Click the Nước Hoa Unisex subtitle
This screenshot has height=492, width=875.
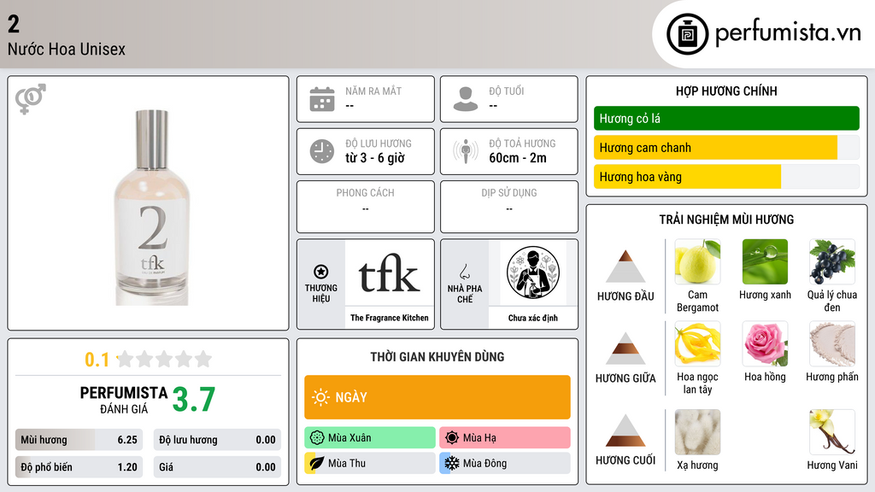click(x=67, y=49)
